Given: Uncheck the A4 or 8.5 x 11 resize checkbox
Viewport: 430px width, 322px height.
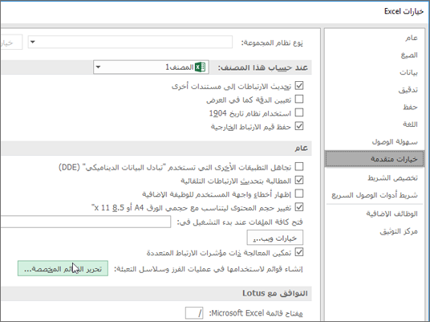Looking at the screenshot, I should 299,207.
